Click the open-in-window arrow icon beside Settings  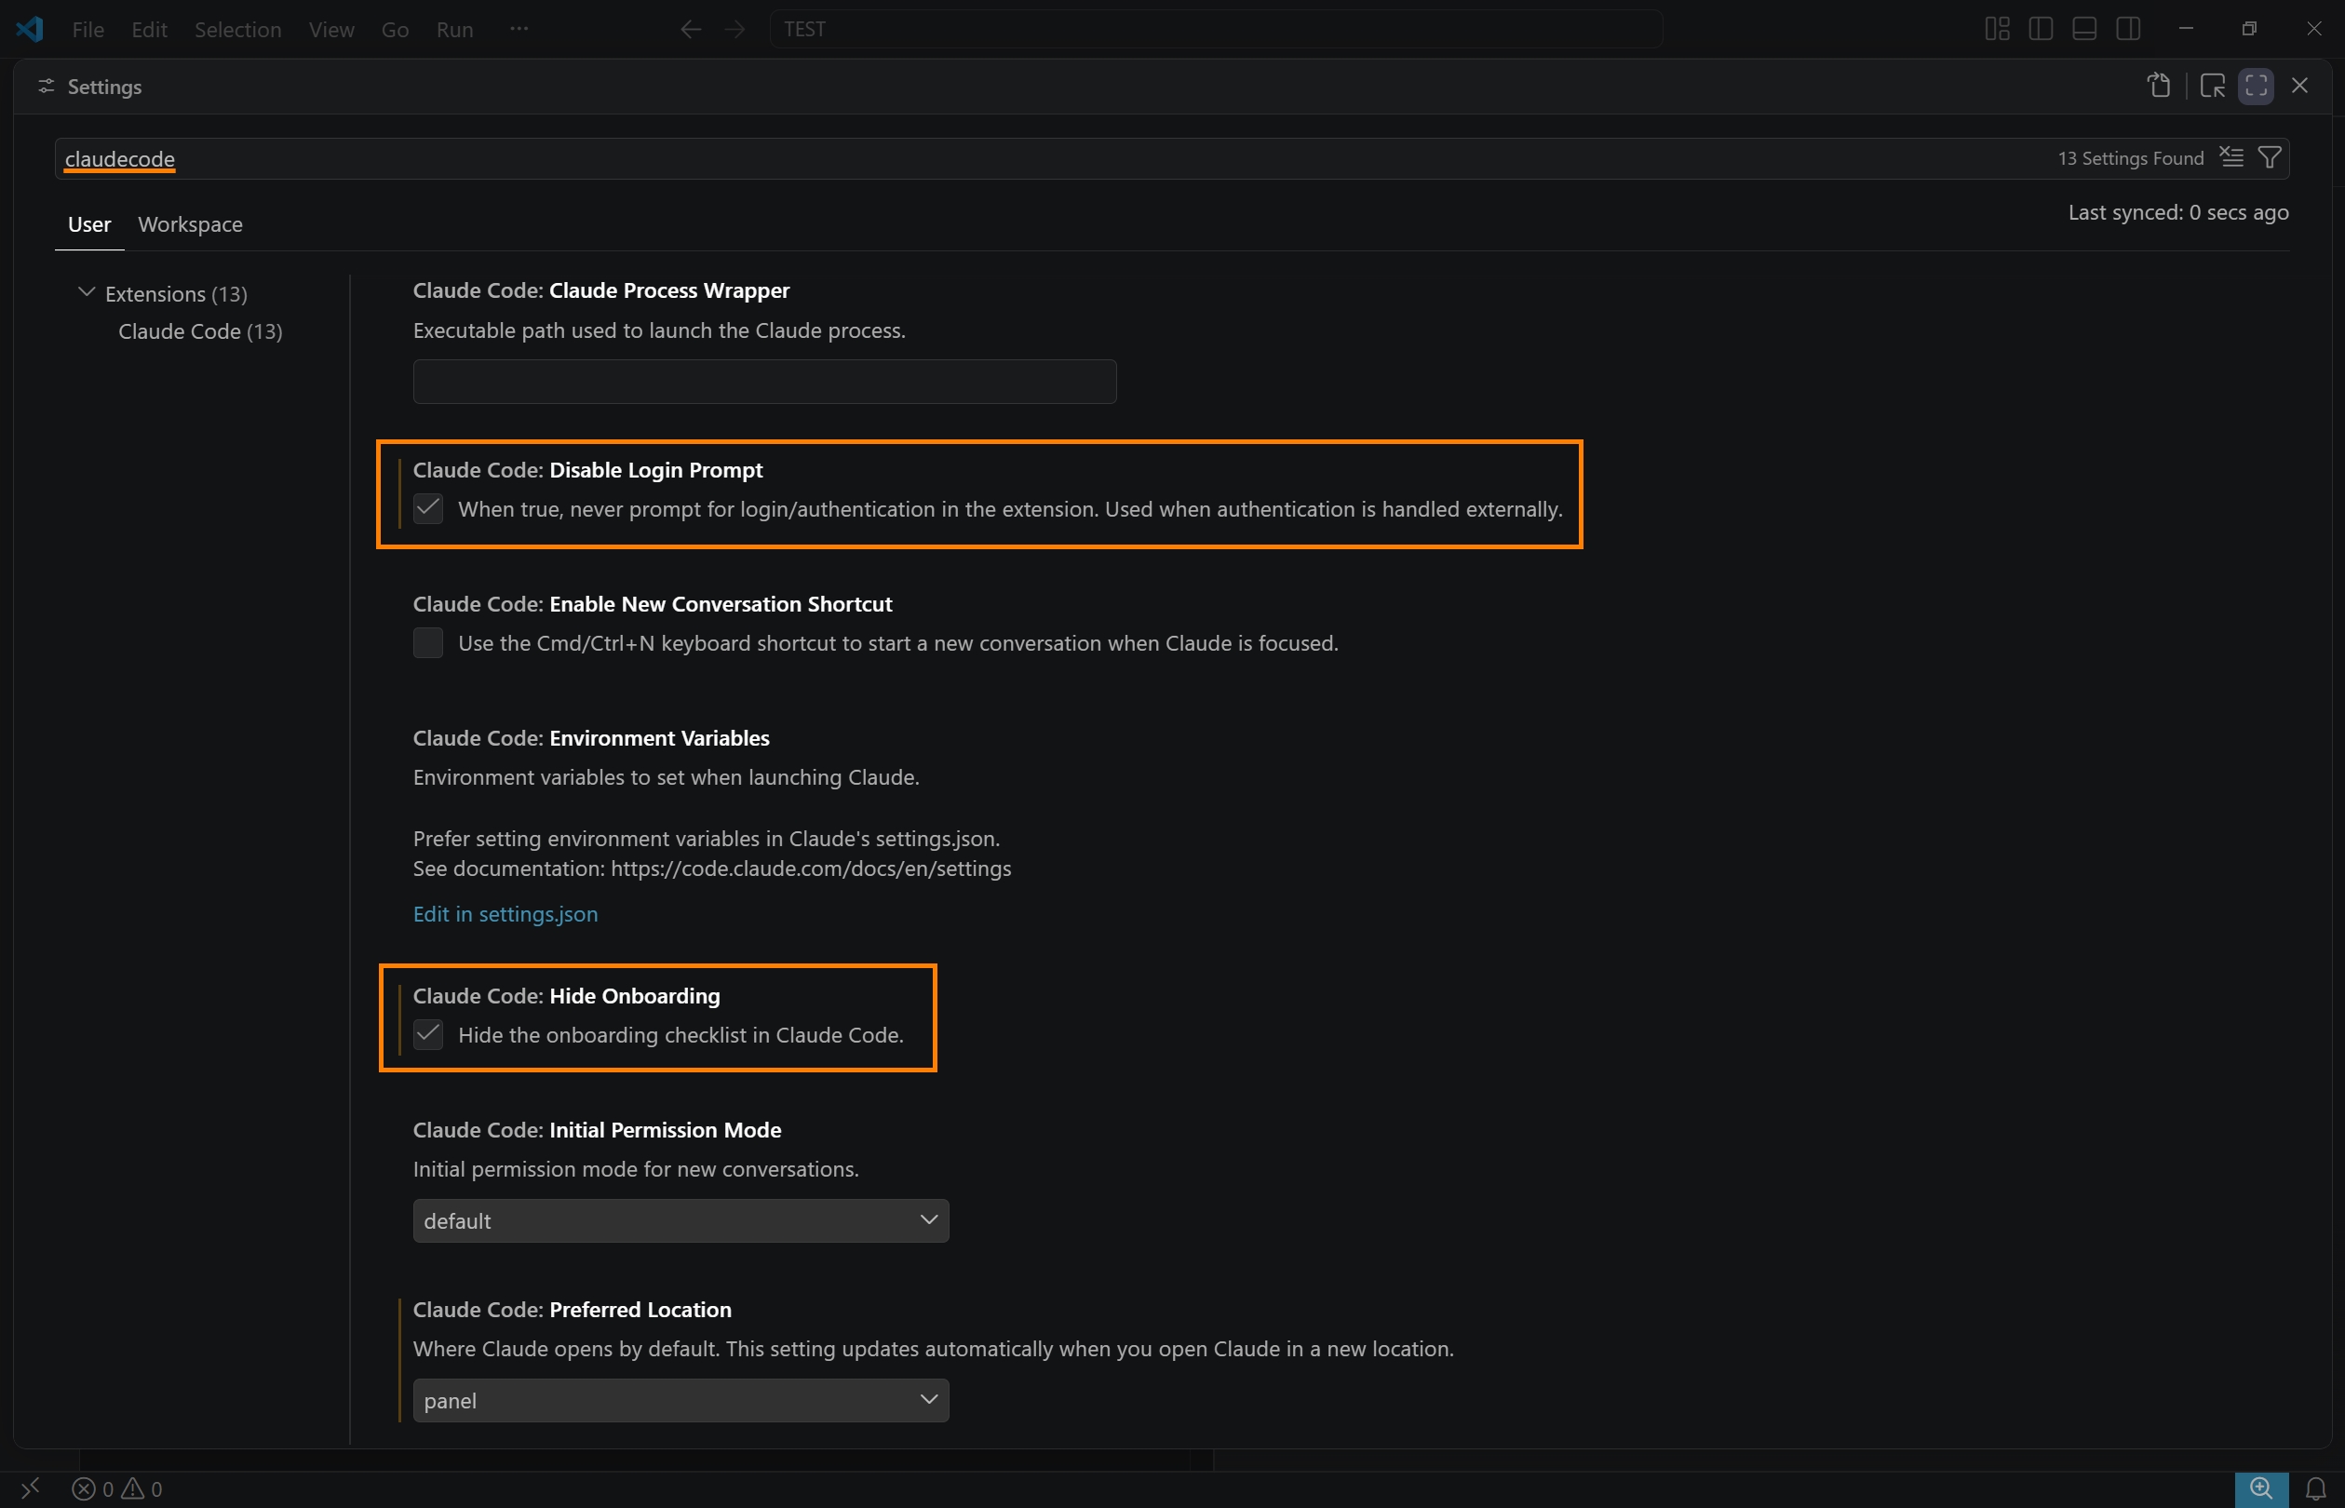2213,87
